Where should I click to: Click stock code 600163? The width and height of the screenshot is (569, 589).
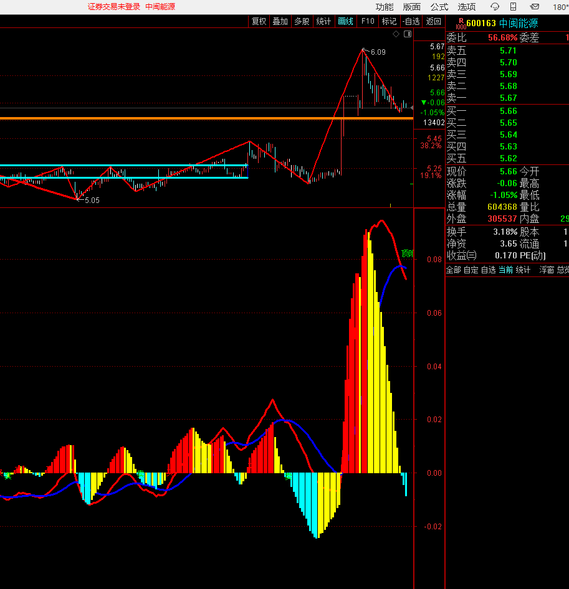(481, 23)
